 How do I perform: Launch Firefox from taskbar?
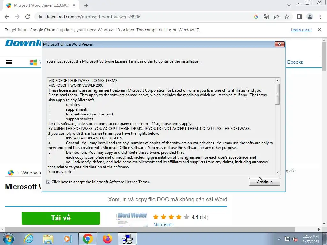click(107, 239)
